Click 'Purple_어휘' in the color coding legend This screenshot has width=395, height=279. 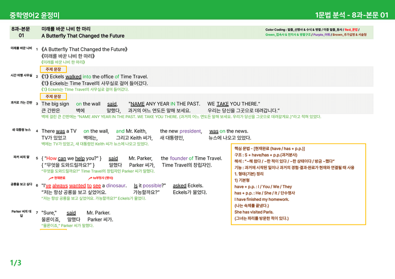(321, 35)
